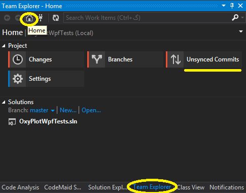
Task: Click the gear icon on Settings
Action: [x=18, y=79]
